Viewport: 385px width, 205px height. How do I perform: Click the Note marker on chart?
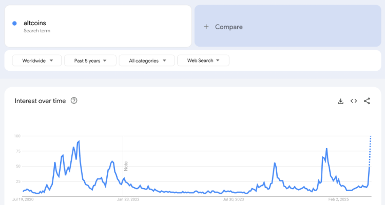click(126, 166)
